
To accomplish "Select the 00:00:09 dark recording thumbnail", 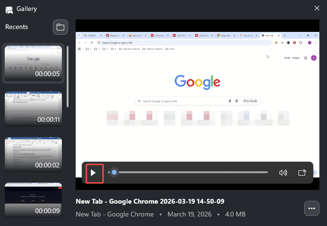I will [x=33, y=200].
